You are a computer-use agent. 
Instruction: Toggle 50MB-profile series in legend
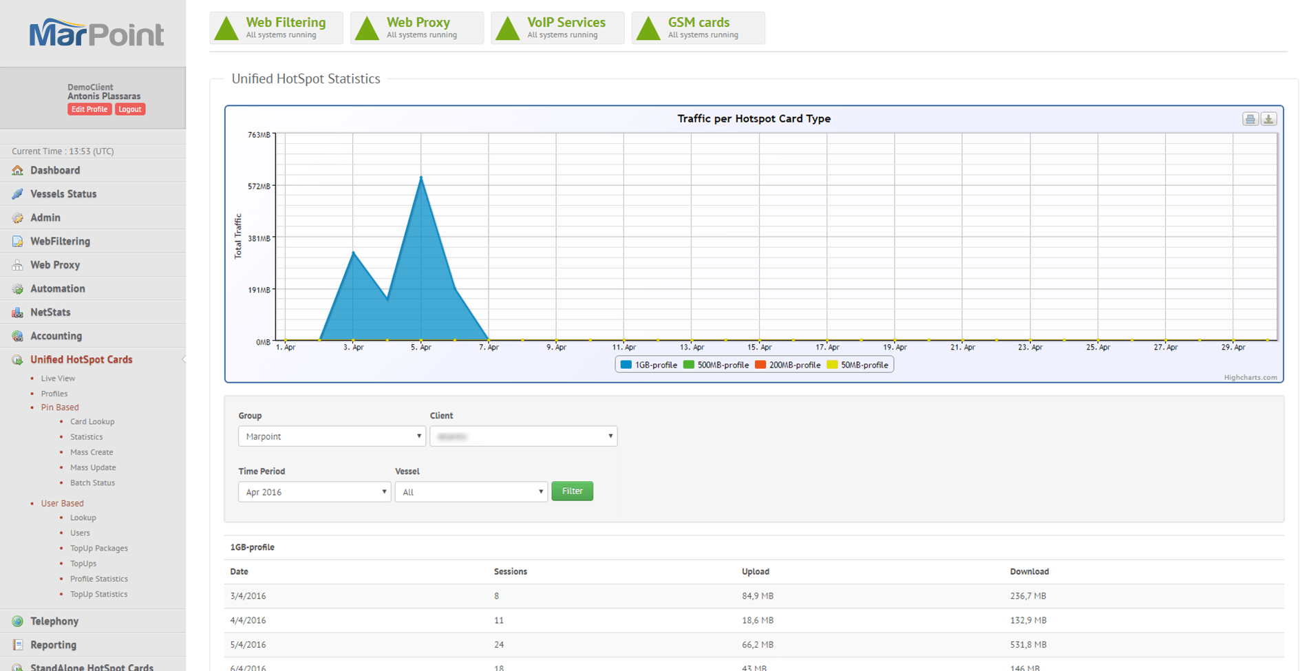[857, 365]
